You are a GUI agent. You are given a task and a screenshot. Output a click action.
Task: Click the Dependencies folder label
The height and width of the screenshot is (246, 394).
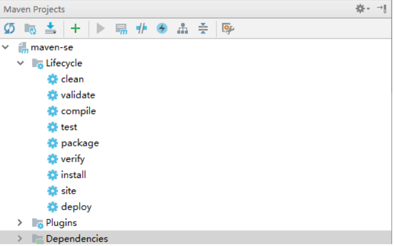[x=77, y=239]
